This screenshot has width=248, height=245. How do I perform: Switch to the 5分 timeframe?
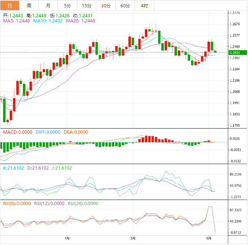(x=68, y=5)
